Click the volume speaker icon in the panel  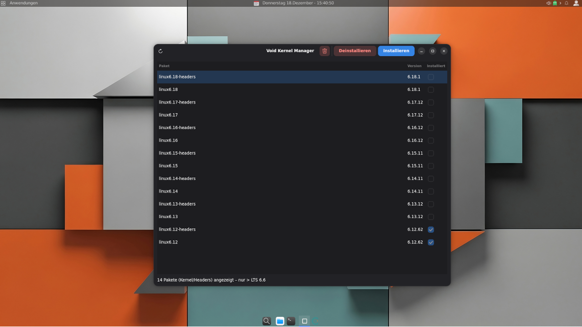pos(549,3)
